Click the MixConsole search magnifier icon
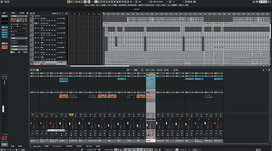This screenshot has height=151, width=272. click(128, 70)
